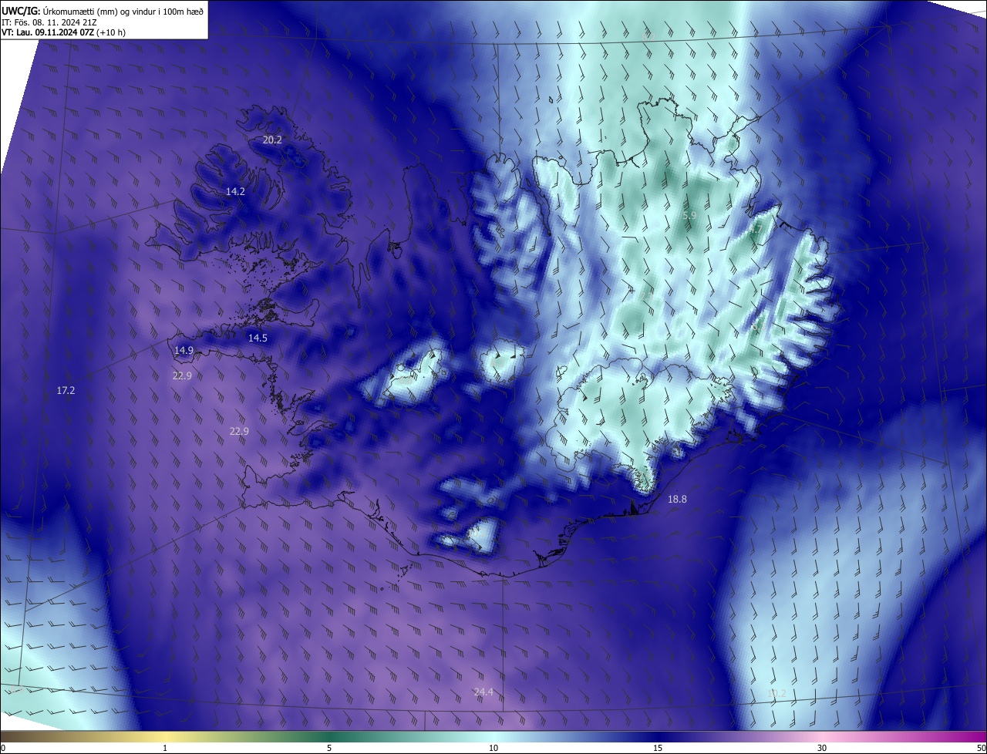Screen dimensions: 987x754
Task: Click the 17.2 value label
Action: tap(66, 392)
